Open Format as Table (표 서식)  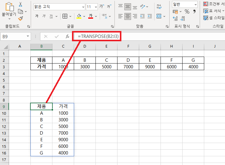(214, 11)
